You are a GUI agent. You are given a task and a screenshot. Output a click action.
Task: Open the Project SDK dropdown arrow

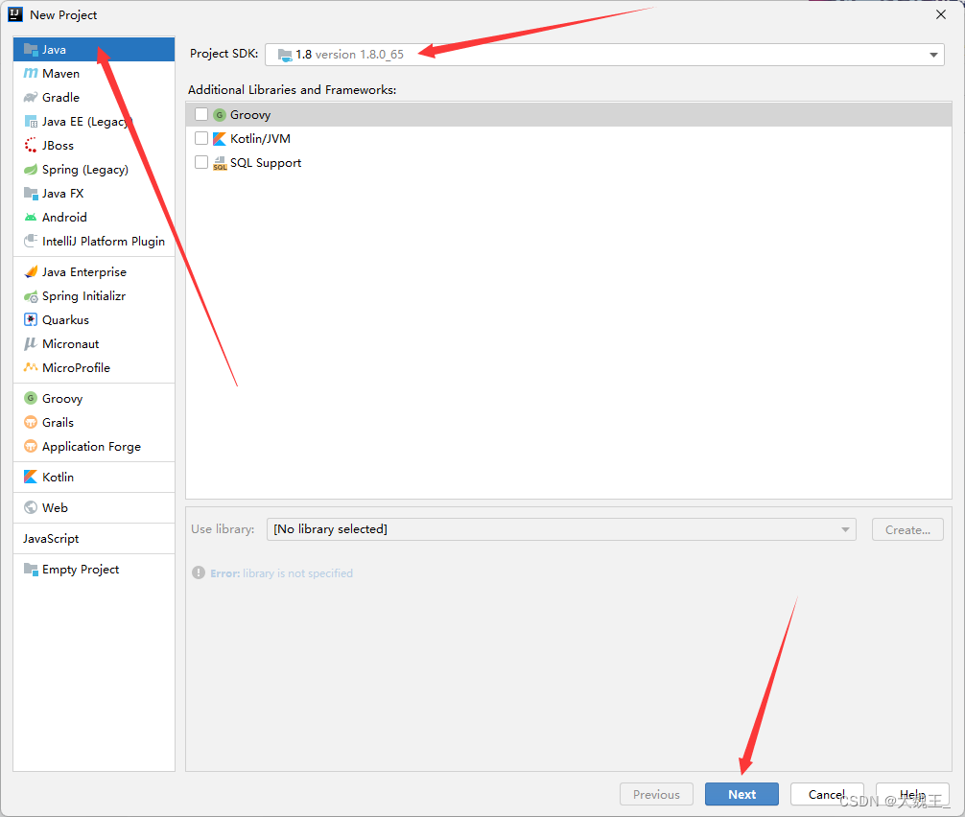tap(933, 55)
